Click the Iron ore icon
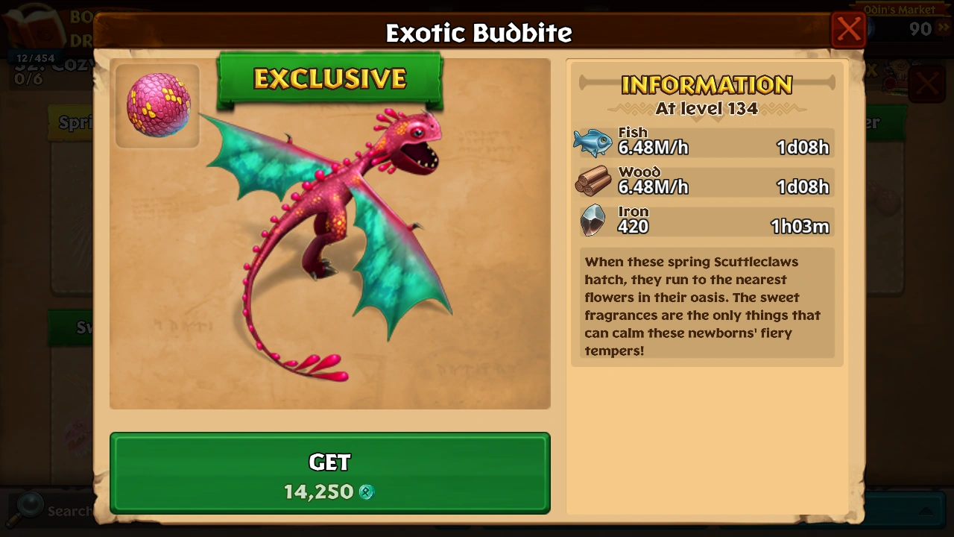 coord(593,221)
